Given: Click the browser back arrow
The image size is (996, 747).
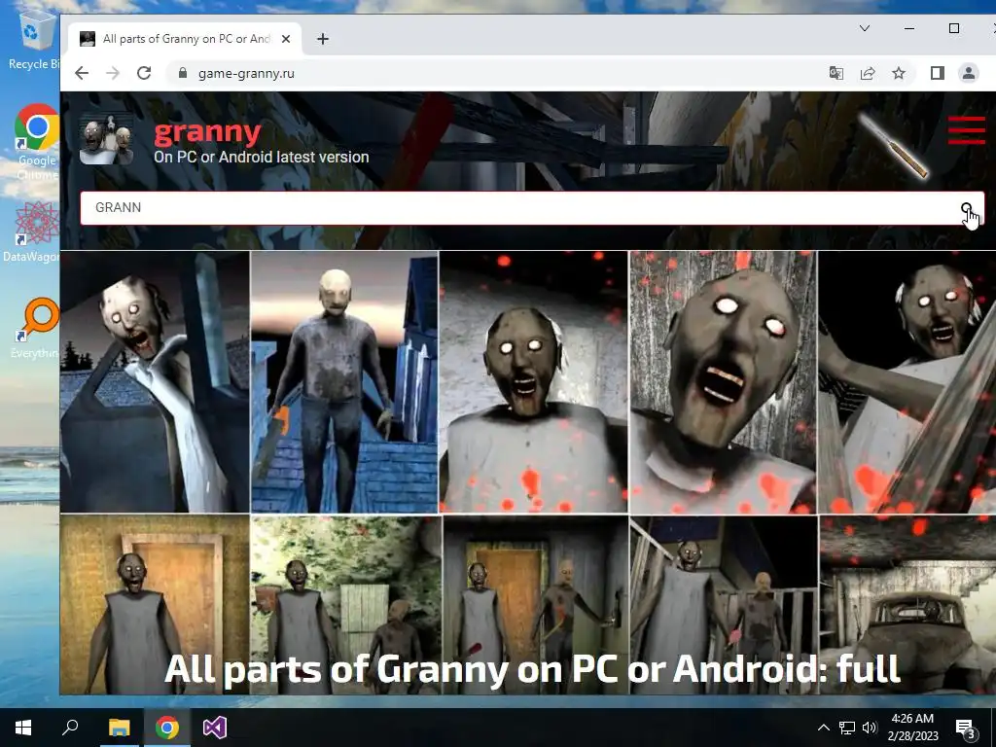Looking at the screenshot, I should [x=82, y=73].
